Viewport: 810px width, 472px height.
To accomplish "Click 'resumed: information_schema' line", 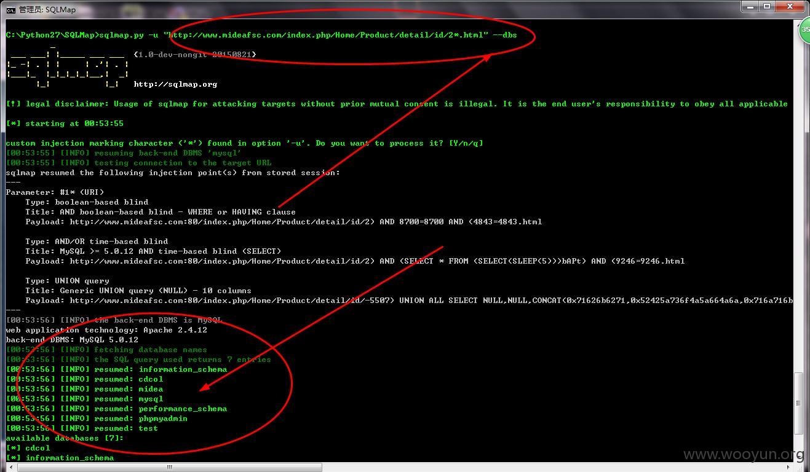I will [116, 369].
